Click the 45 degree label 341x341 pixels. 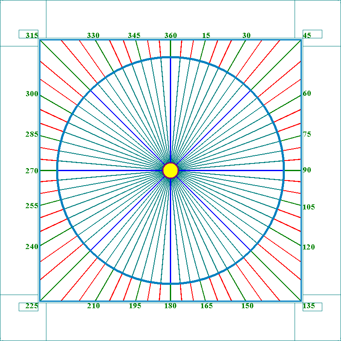coord(307,35)
